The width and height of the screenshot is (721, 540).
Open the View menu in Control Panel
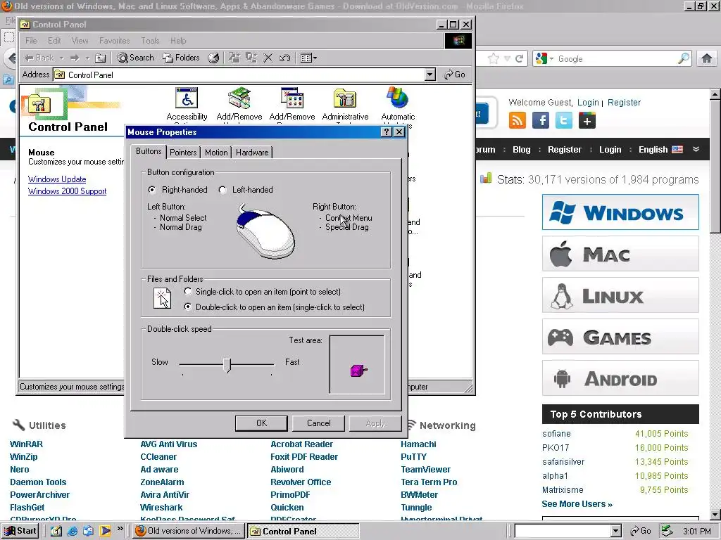point(80,40)
